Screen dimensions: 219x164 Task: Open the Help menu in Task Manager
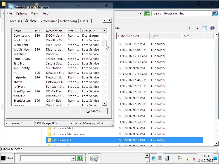coord(45,13)
